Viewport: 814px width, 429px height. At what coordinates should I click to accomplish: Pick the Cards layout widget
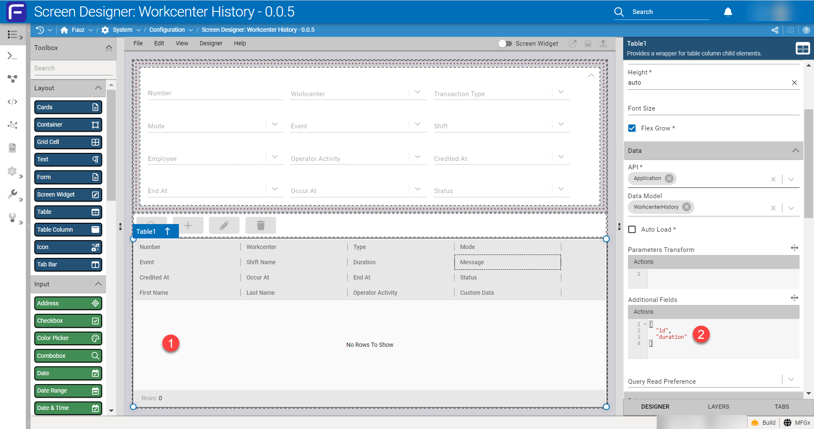point(68,107)
